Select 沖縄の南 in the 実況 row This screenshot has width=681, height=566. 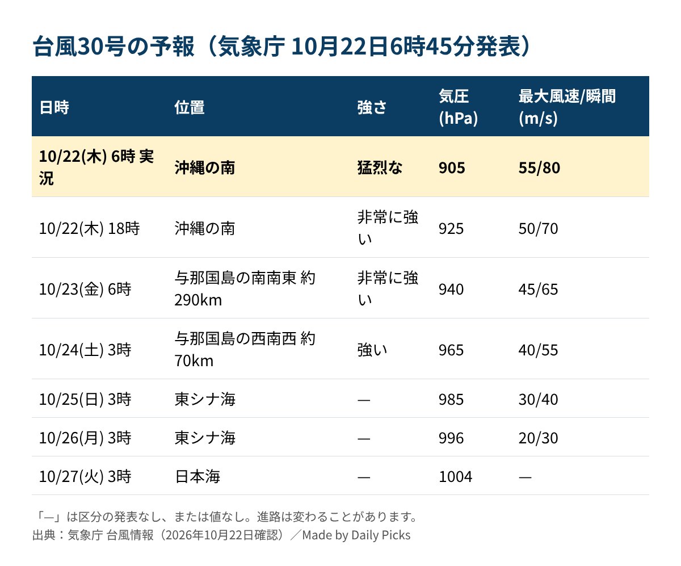[x=205, y=168]
